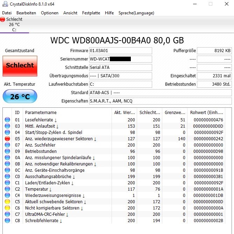Click the Übertragungsmodus field SATA/300
Screen dimensions: 234x234
[x=121, y=76]
